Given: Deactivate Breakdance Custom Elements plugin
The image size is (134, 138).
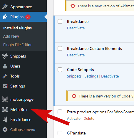Looking at the screenshot, I should (x=76, y=55).
